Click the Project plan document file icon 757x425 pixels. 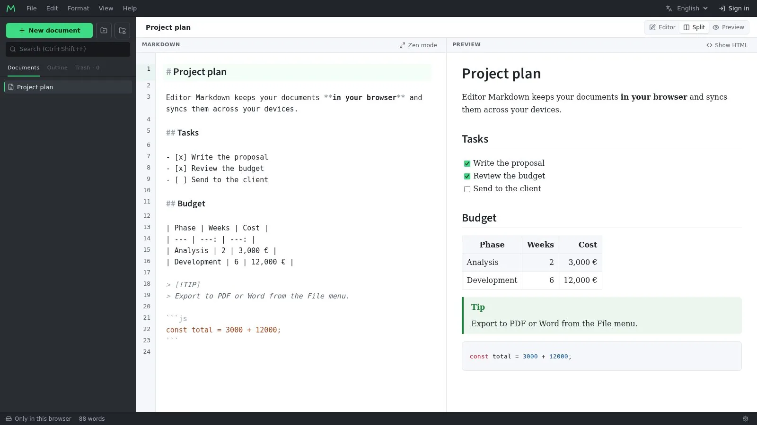coord(11,87)
